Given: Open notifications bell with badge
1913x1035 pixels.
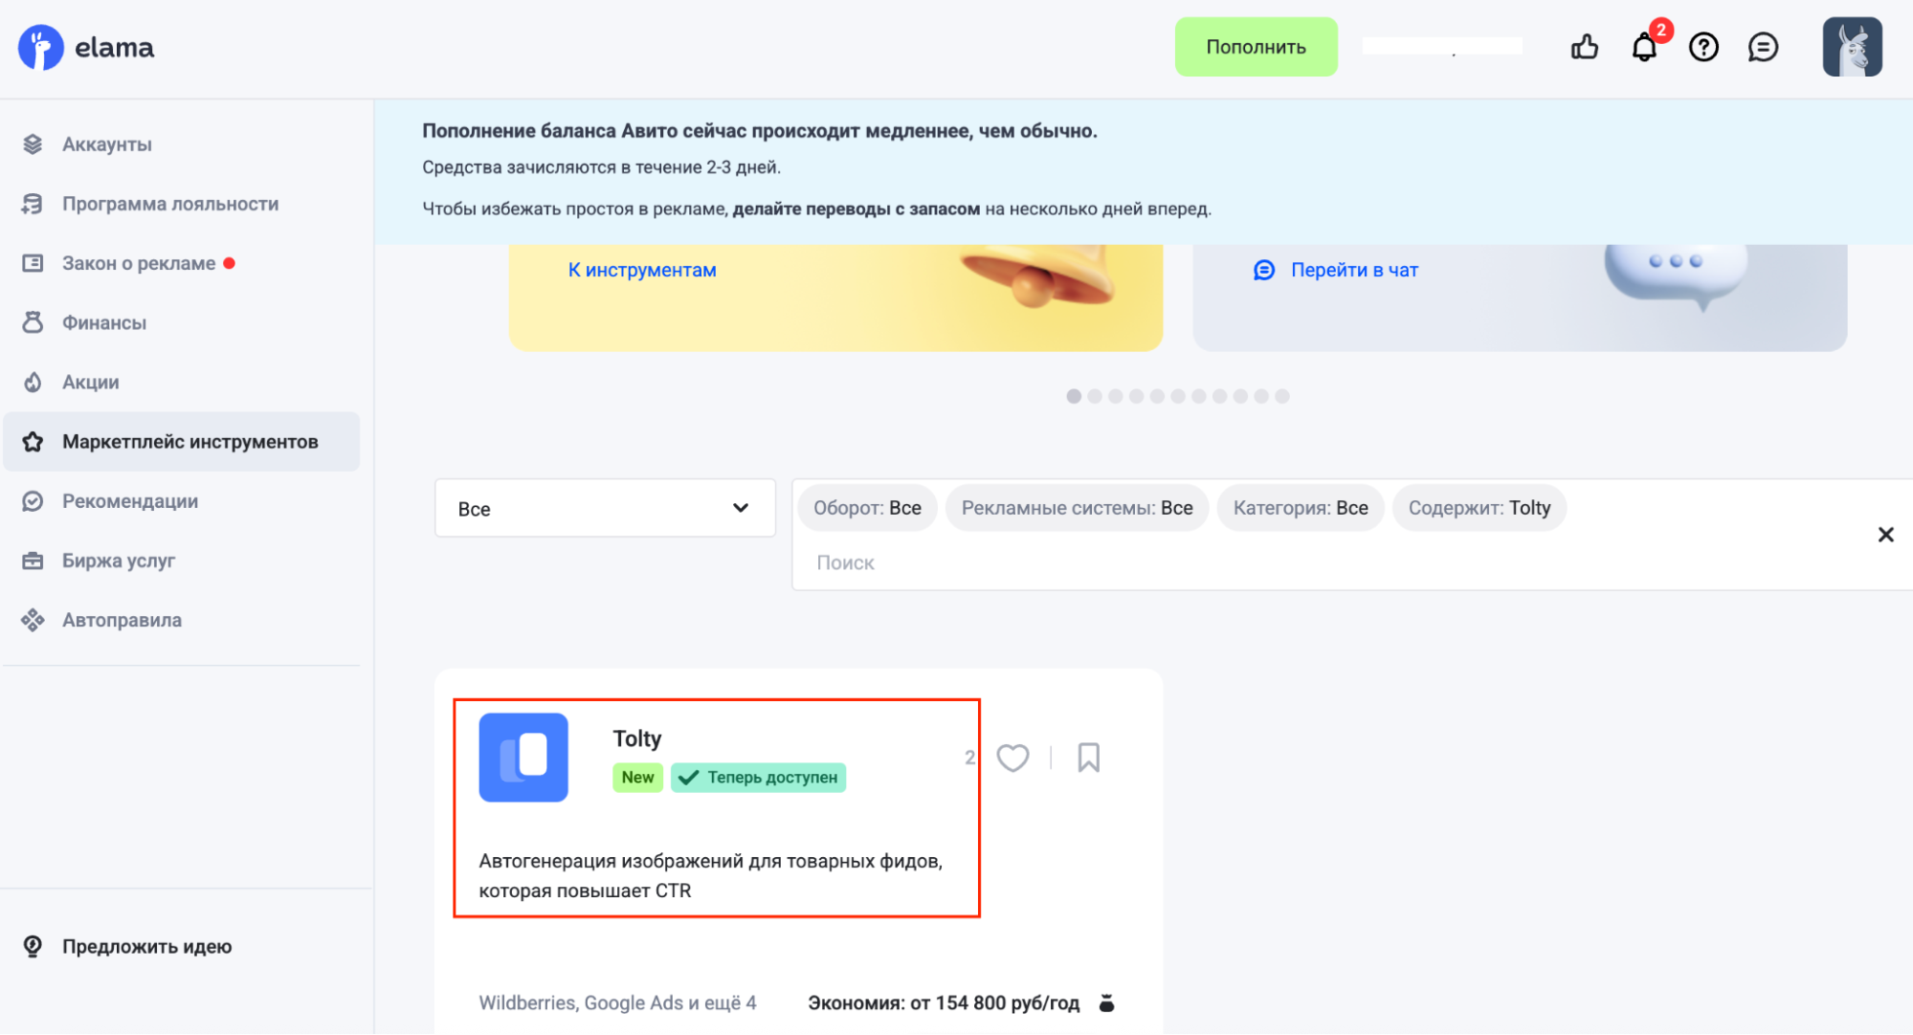Looking at the screenshot, I should click(1644, 47).
